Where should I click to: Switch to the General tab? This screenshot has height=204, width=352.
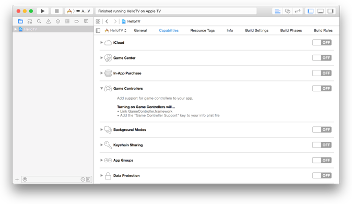coord(140,30)
